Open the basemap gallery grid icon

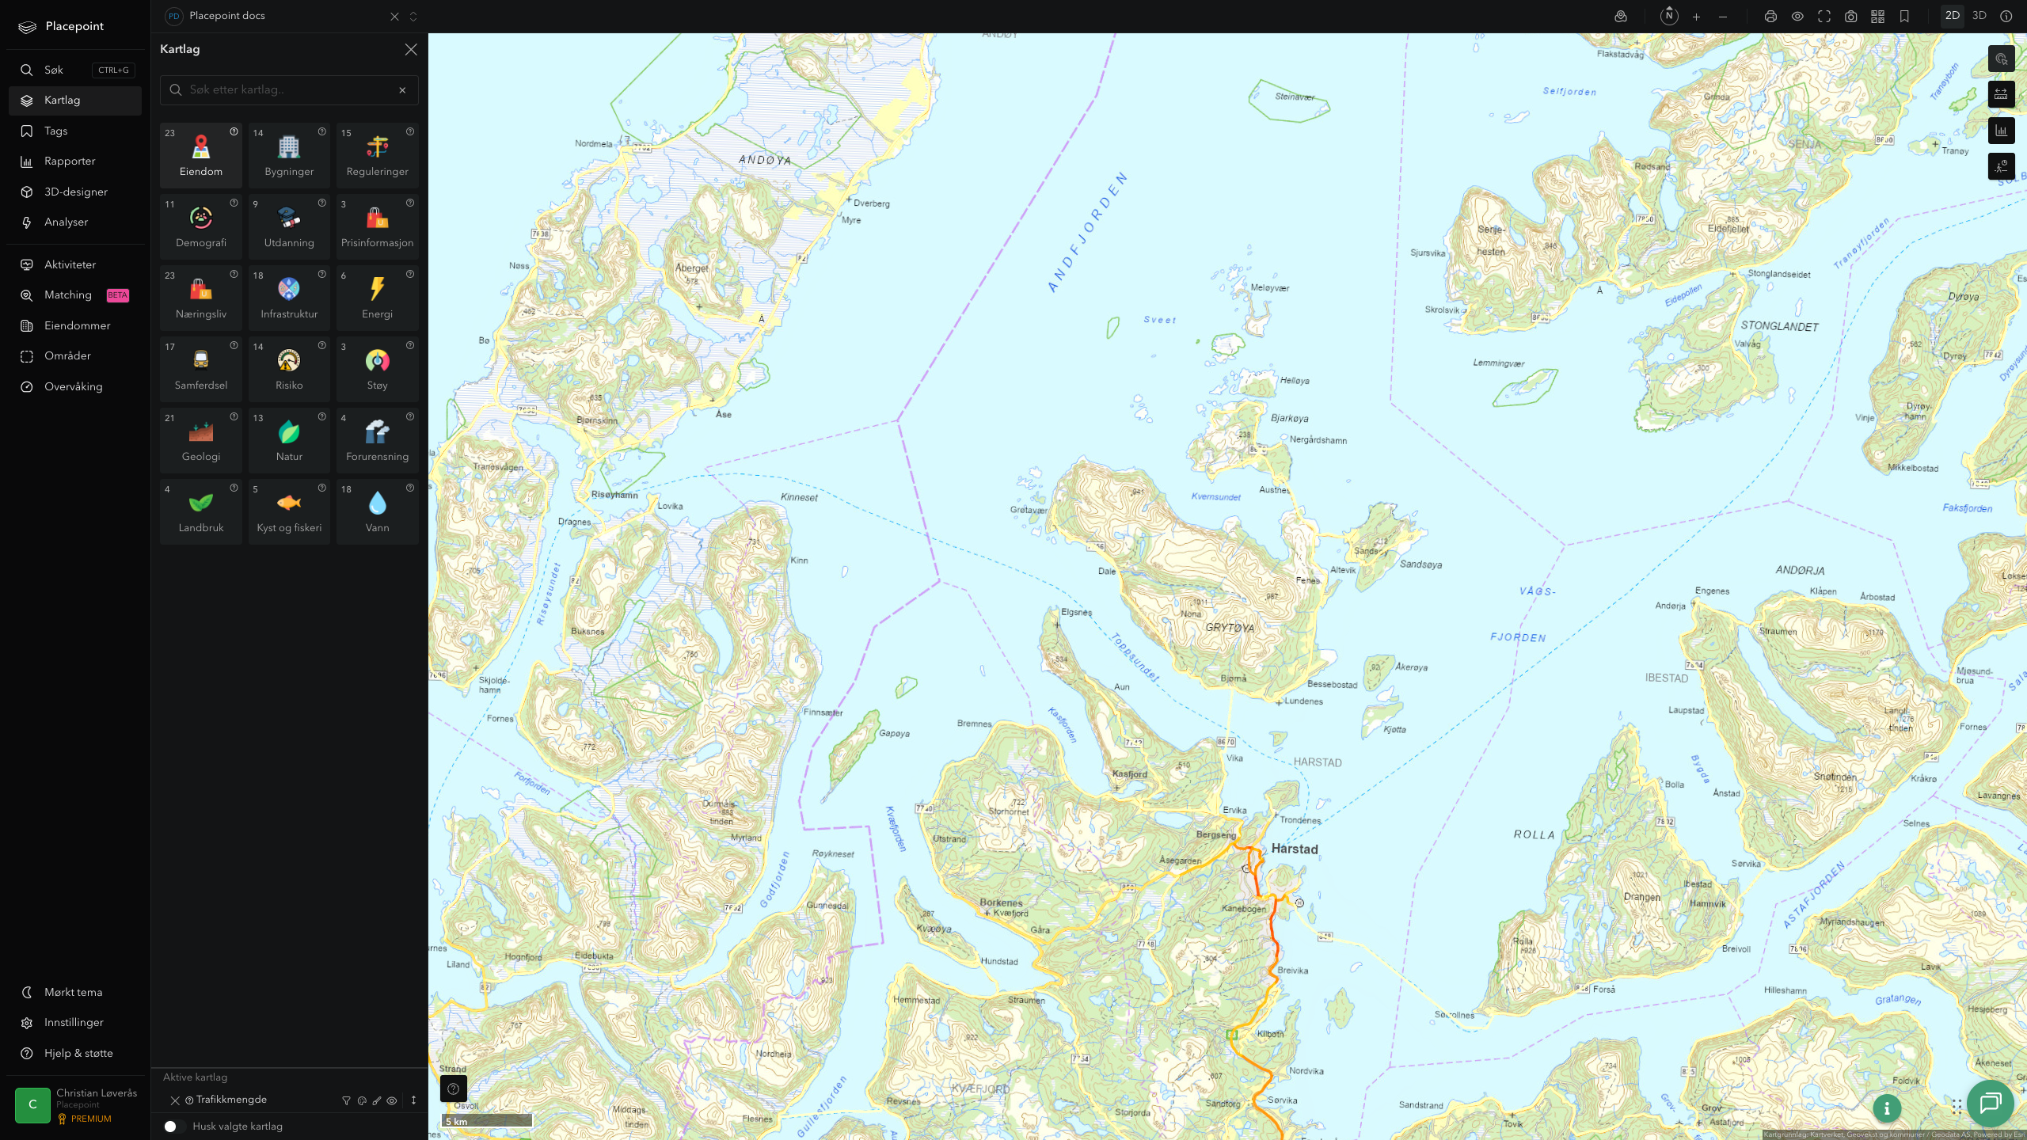coord(1877,17)
